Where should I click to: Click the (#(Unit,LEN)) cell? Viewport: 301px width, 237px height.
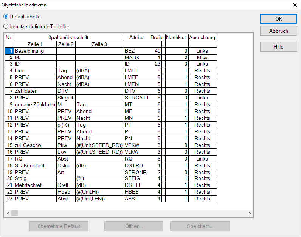click(x=99, y=199)
